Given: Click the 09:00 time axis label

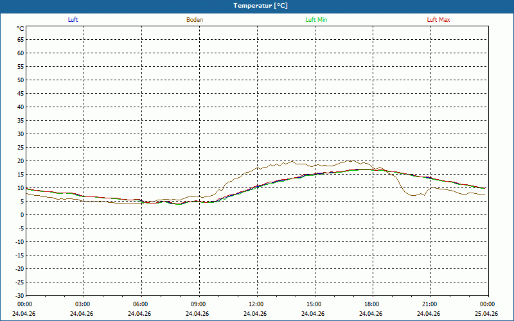Looking at the screenshot, I should [x=198, y=304].
